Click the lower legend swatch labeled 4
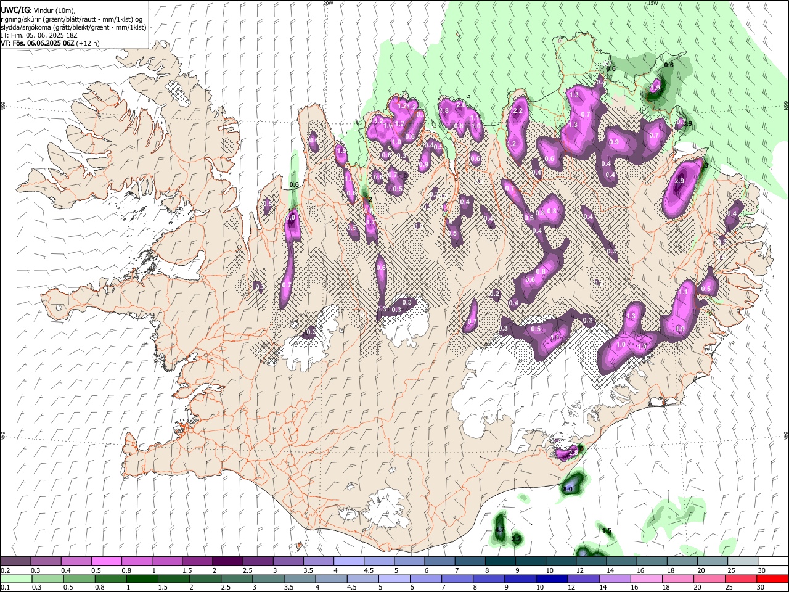789x592 pixels. [330, 578]
